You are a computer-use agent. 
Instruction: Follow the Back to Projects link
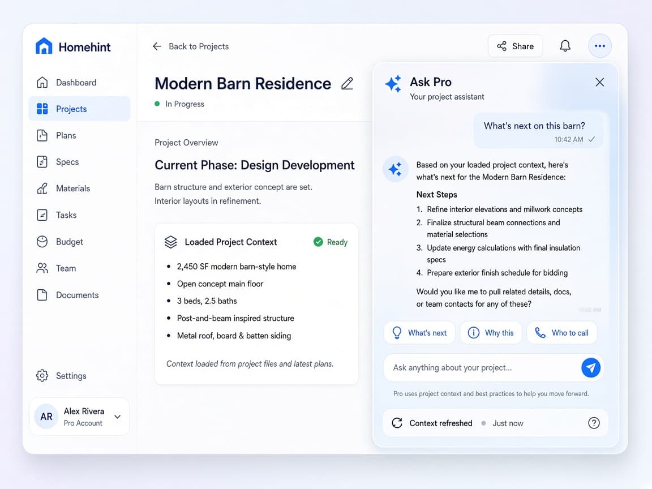pos(199,46)
